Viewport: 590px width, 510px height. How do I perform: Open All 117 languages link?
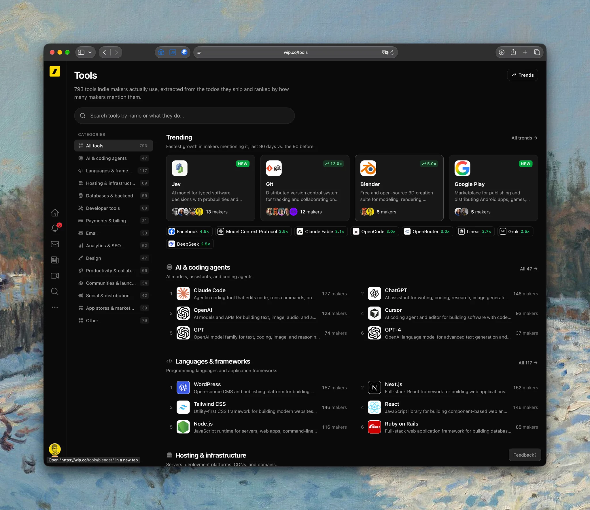pyautogui.click(x=528, y=363)
